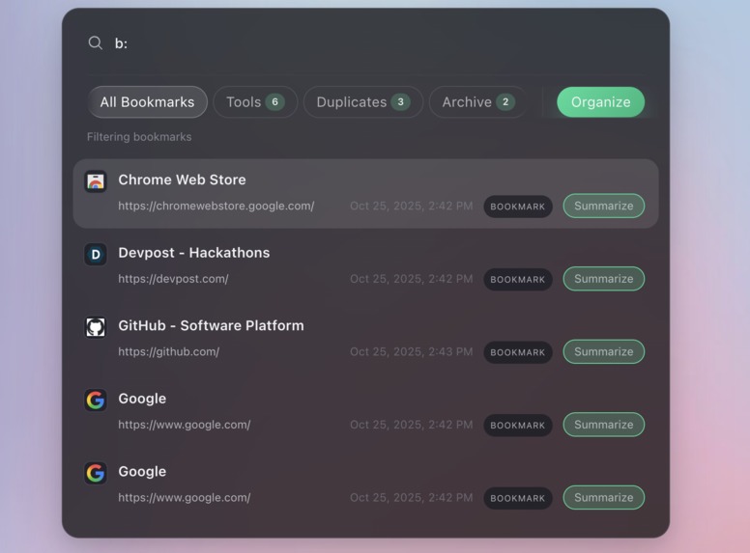Click the https://github.com/ URL

[x=169, y=352]
